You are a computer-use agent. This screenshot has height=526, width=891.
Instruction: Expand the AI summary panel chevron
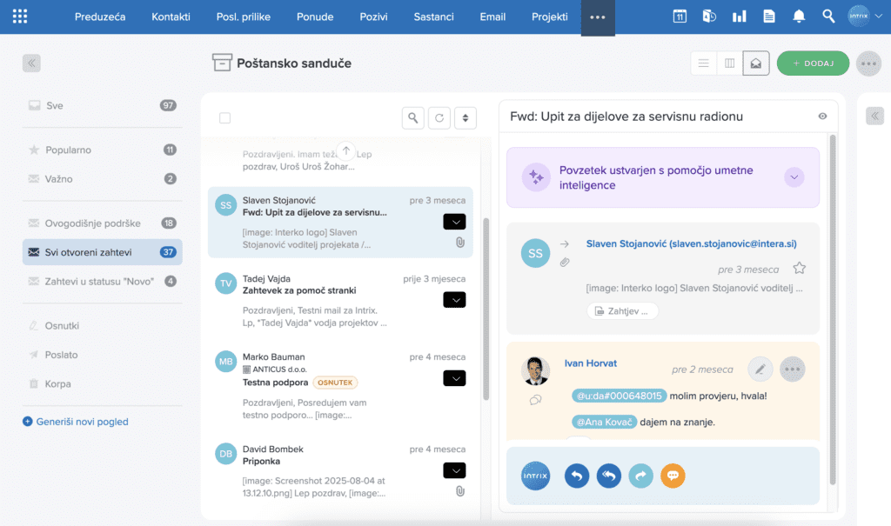(x=794, y=177)
